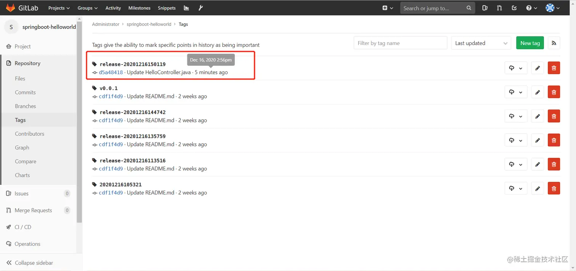Viewport: 576px width, 271px height.
Task: Click the search magnifier icon
Action: [x=469, y=8]
